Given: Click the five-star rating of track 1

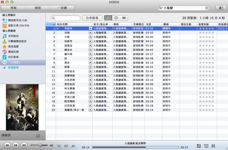Looking at the screenshot, I should (207, 28).
